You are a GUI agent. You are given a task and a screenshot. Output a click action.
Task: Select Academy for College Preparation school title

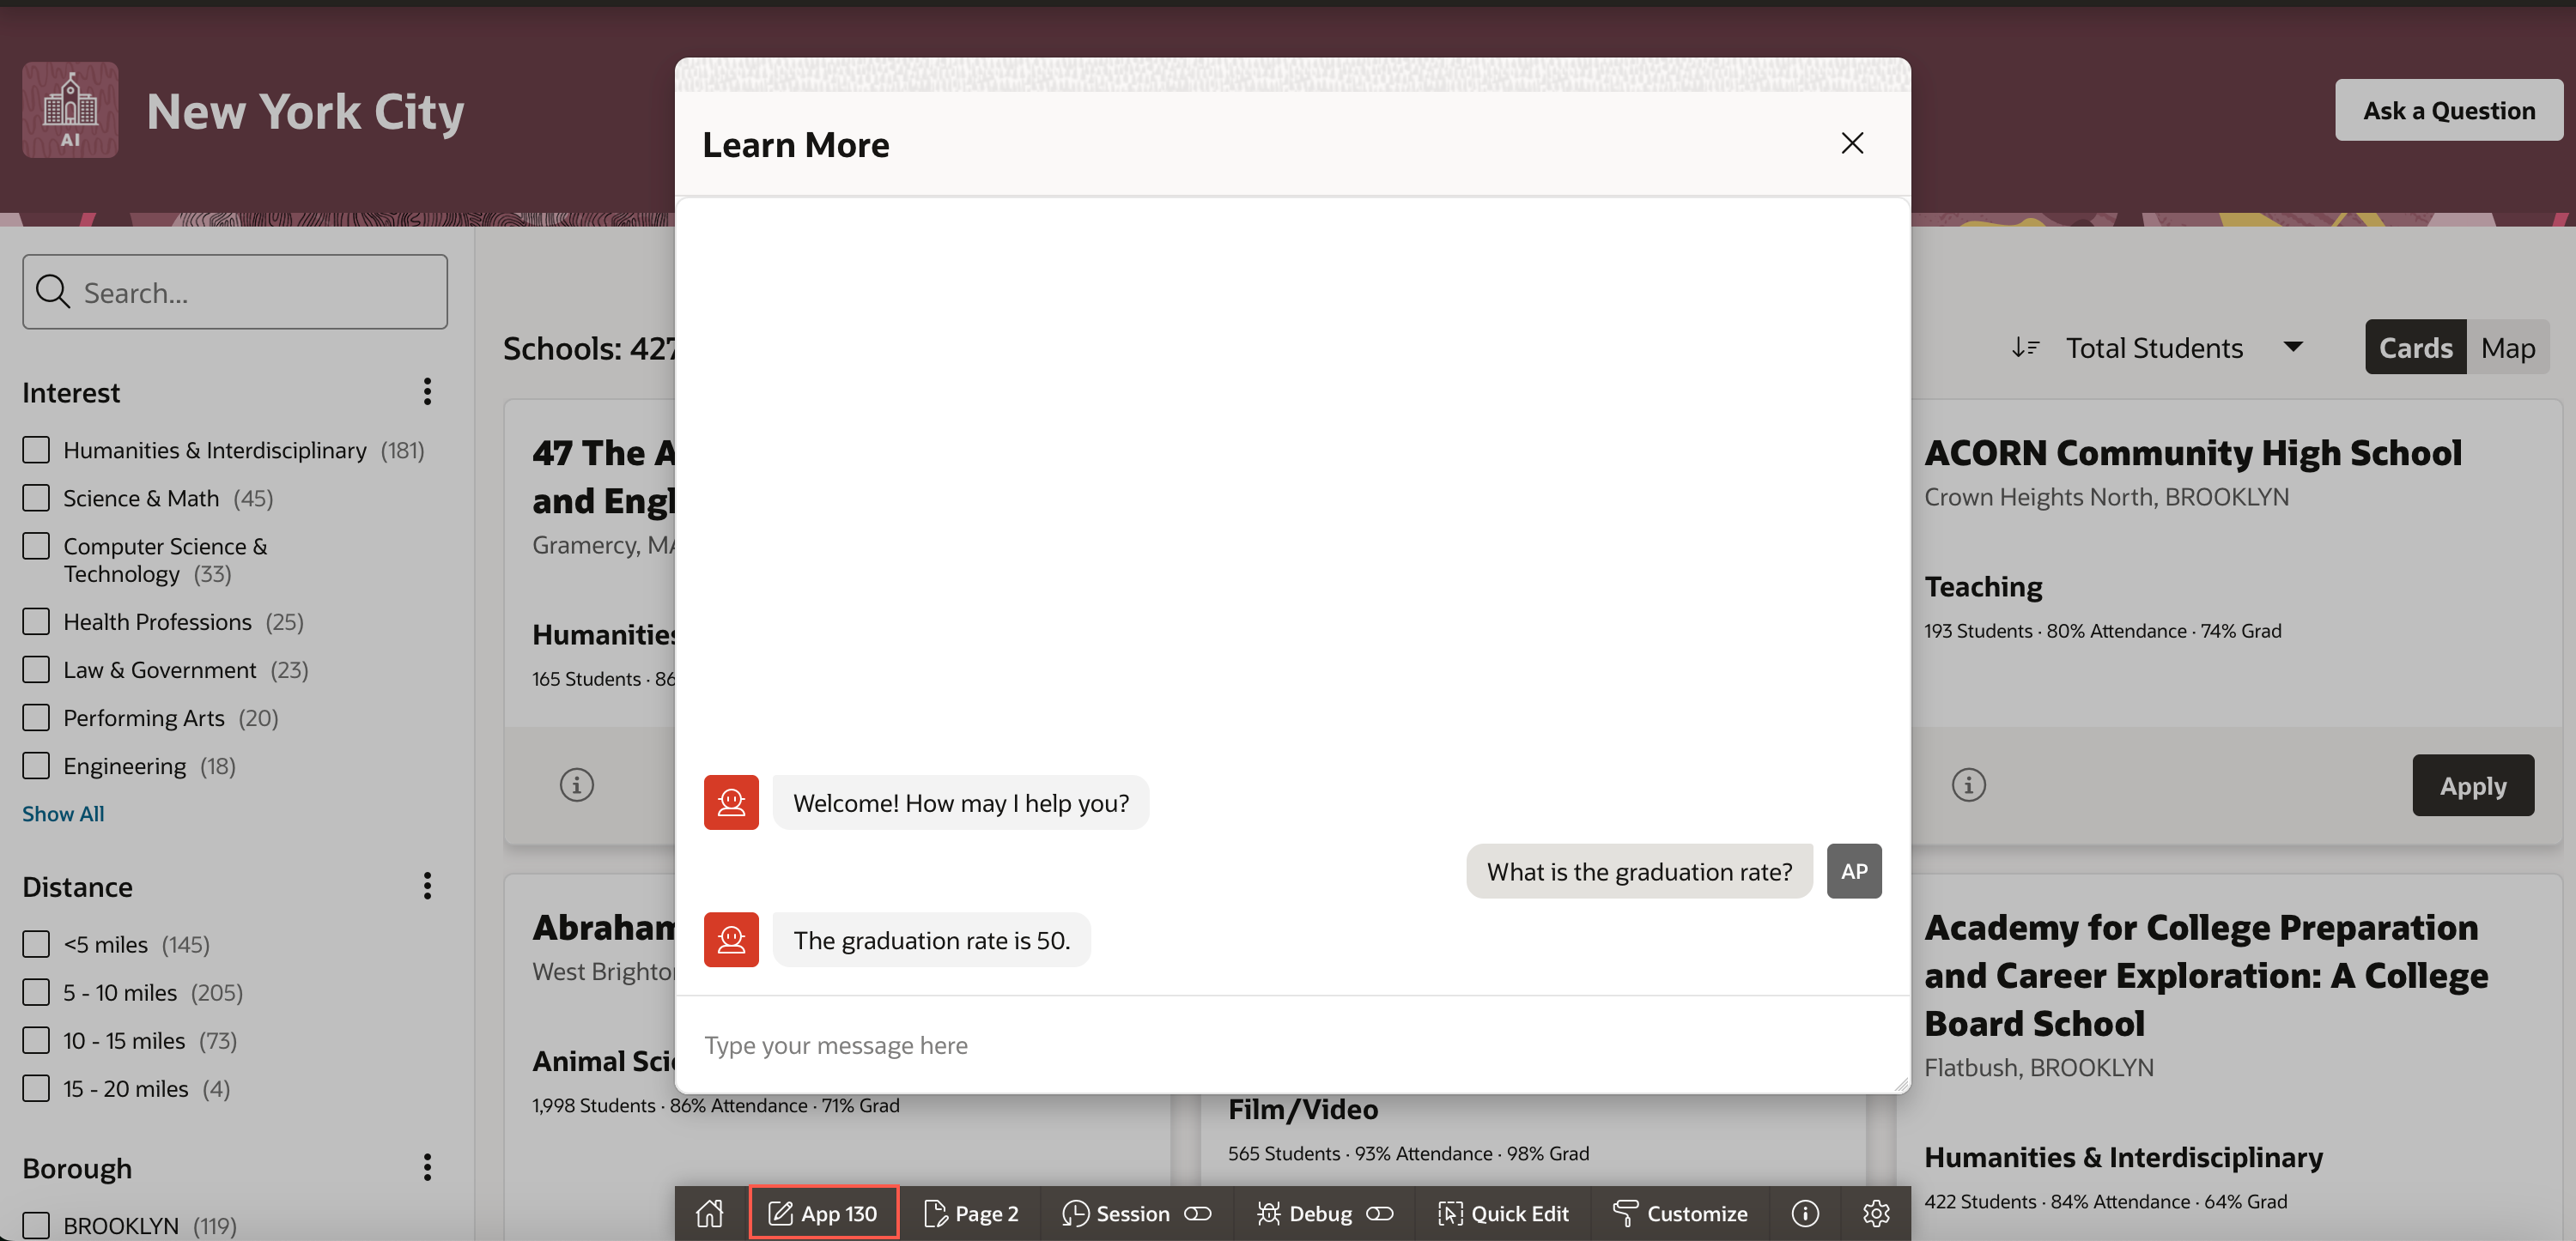2206,975
